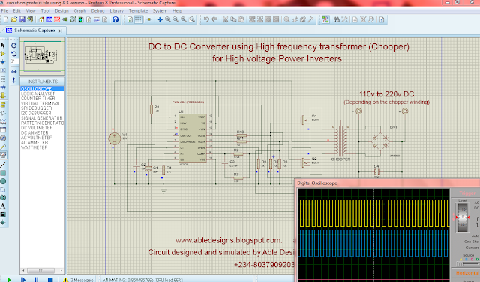The image size is (480, 282).
Task: Undo the last action
Action: pos(206,20)
